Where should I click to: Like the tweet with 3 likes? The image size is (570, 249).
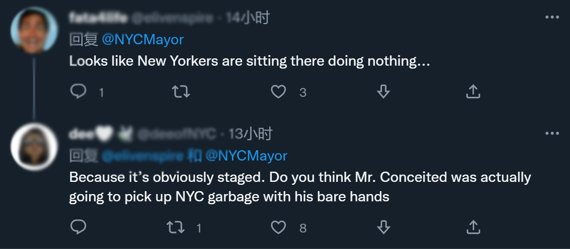tap(278, 91)
